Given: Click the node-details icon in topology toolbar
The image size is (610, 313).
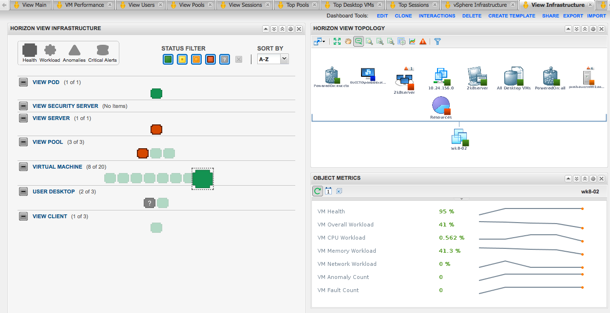Looking at the screenshot, I should point(401,41).
